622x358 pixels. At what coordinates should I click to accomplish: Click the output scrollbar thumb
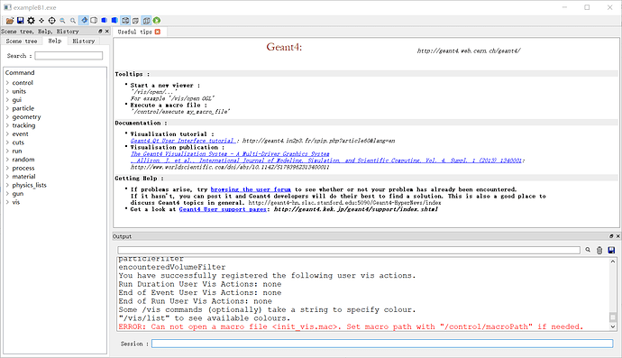click(613, 317)
